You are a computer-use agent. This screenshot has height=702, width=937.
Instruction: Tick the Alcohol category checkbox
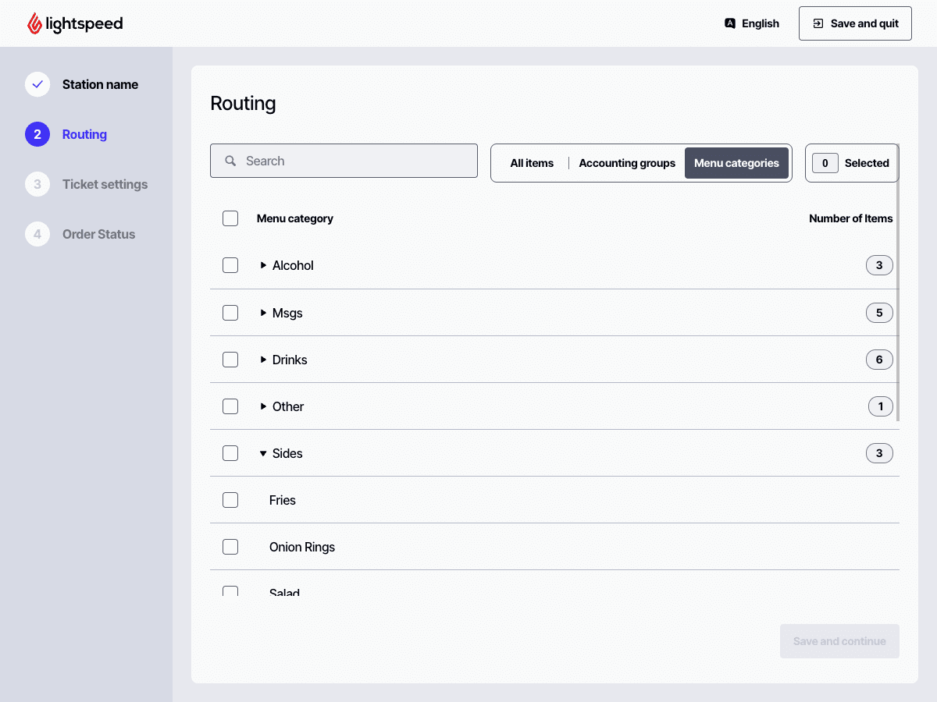point(230,265)
